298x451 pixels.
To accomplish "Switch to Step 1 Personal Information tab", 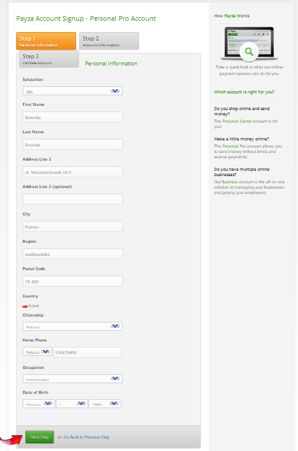I will point(46,41).
